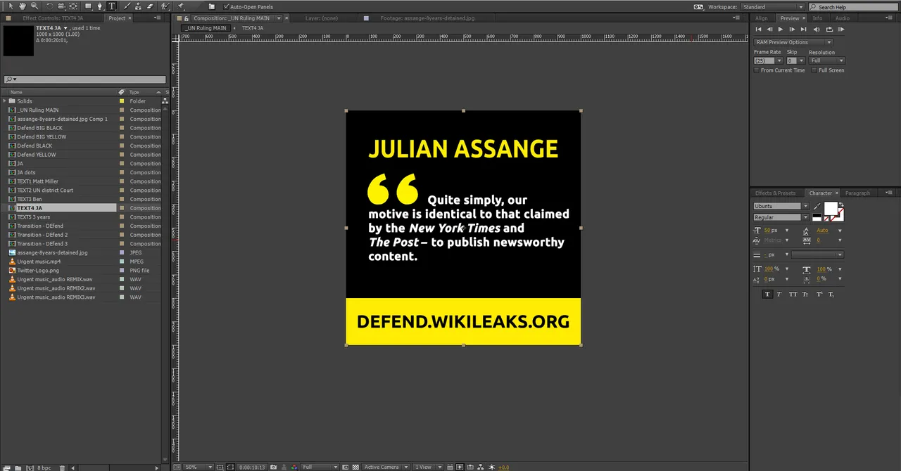Click the 0:00:10:13 current time display
Screen dimensions: 901x471
252,467
